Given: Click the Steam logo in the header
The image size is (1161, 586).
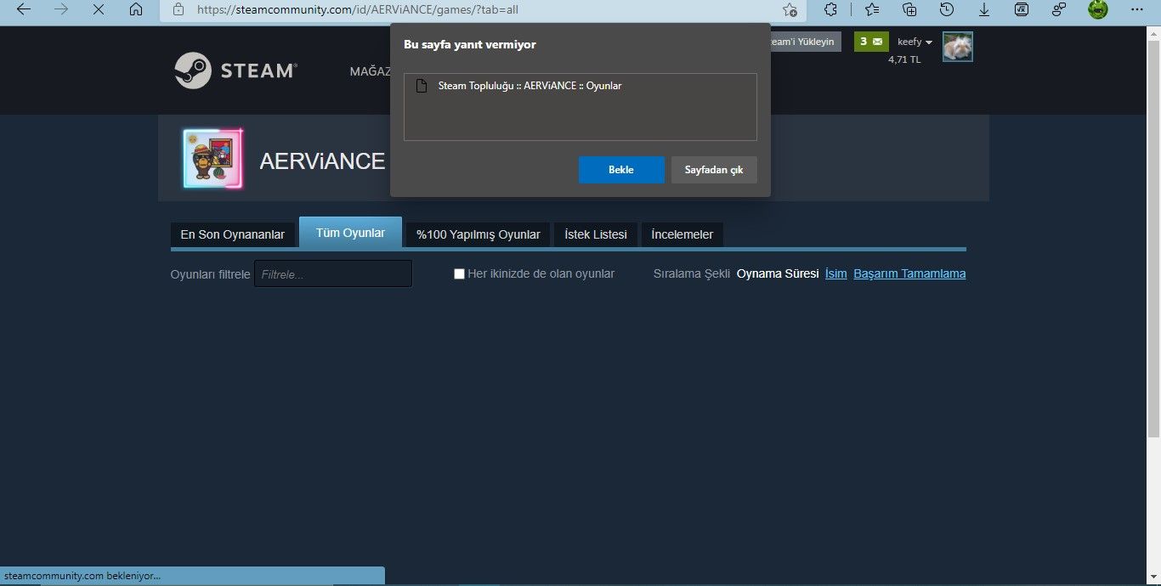Looking at the screenshot, I should [235, 70].
